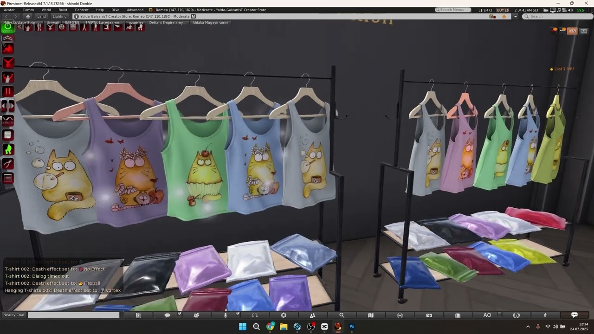Open the chat window speech icon
The height and width of the screenshot is (334, 594).
(574, 315)
